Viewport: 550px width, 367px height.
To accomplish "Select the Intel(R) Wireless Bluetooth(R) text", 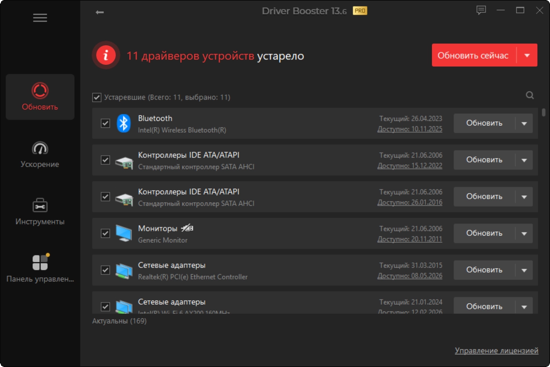I will click(x=182, y=130).
